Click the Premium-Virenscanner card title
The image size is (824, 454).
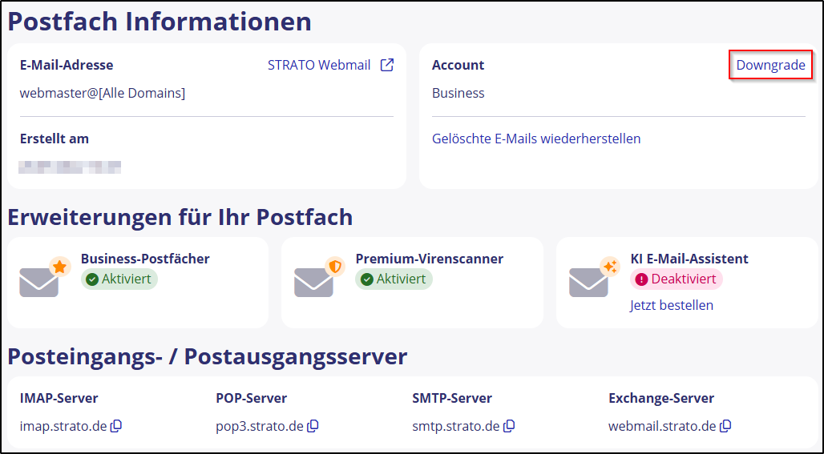pos(430,259)
